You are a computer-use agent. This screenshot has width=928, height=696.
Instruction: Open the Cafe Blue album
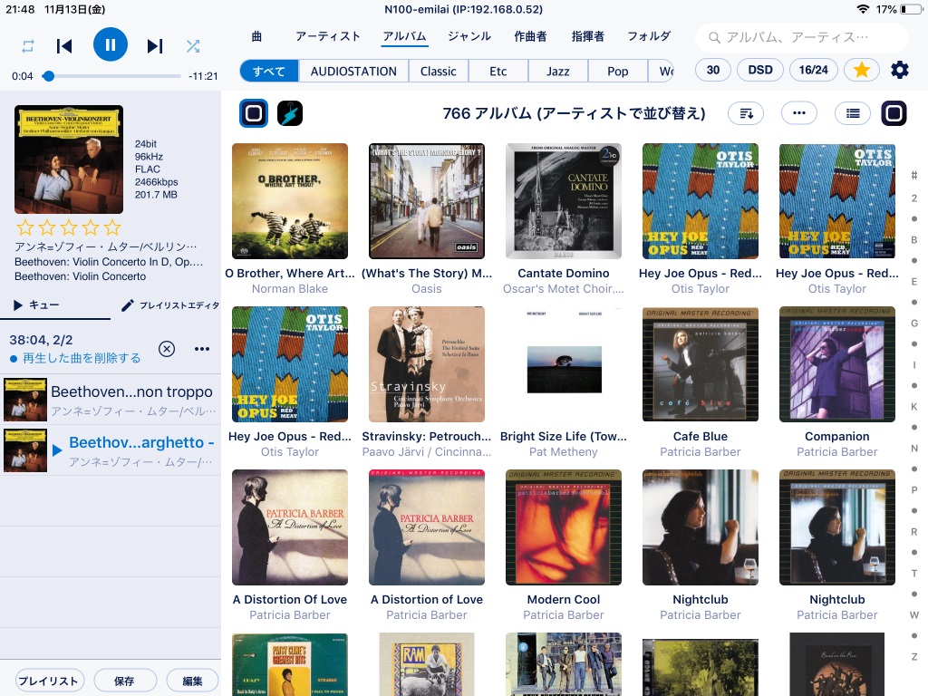tap(701, 364)
